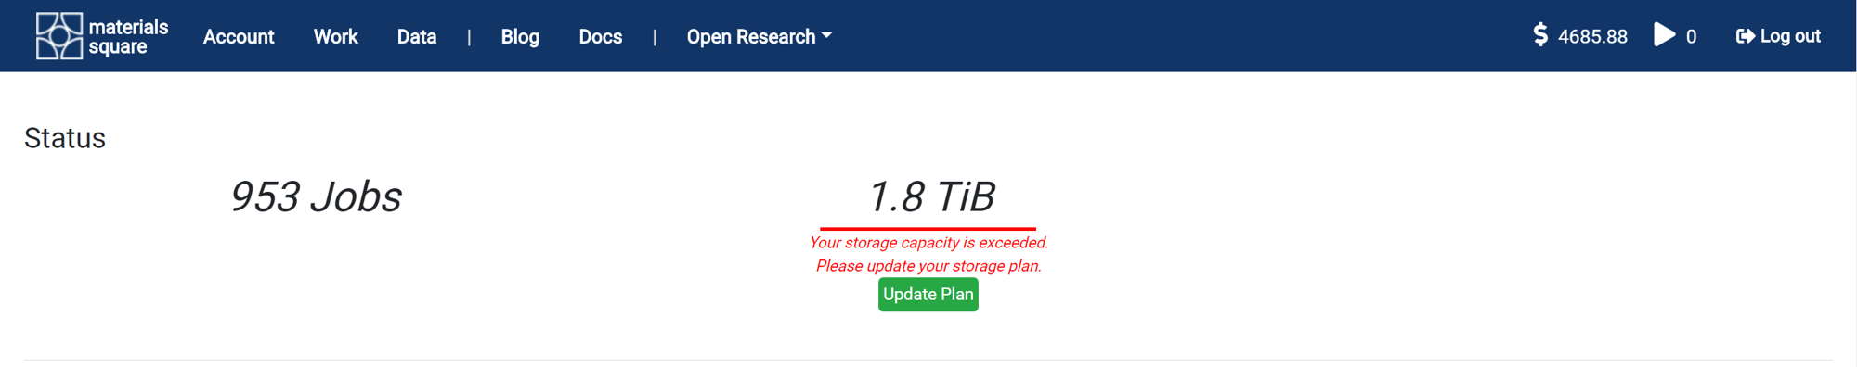
Task: Click the Log out text
Action: [1790, 36]
